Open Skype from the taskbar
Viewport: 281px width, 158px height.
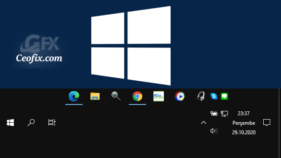click(214, 96)
